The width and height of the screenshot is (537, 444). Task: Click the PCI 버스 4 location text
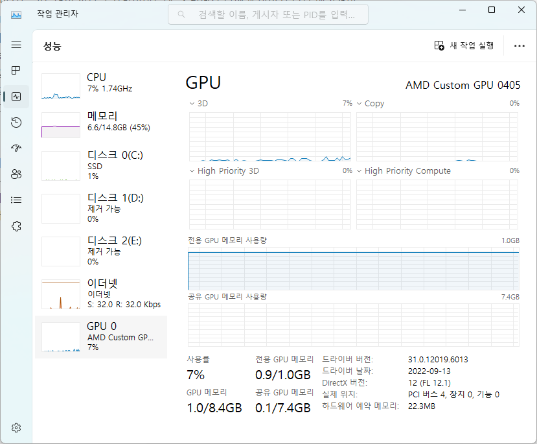(x=453, y=395)
